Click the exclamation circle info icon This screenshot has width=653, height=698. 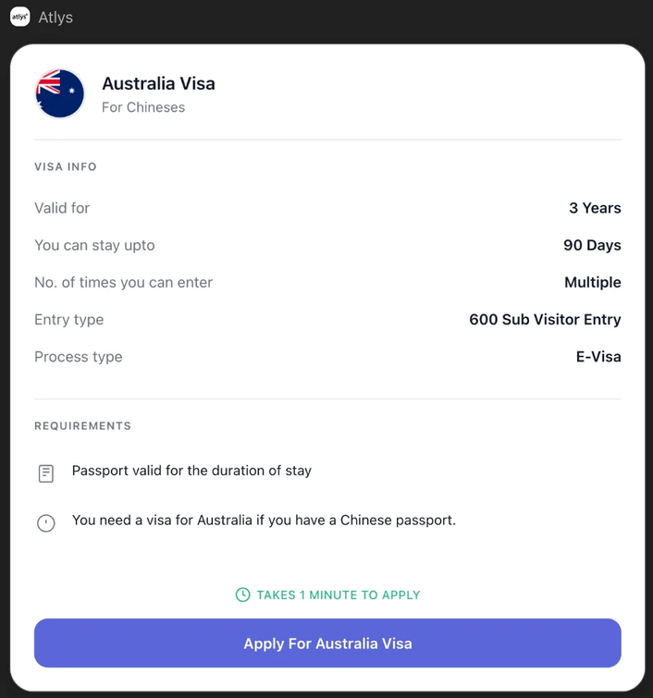point(46,523)
